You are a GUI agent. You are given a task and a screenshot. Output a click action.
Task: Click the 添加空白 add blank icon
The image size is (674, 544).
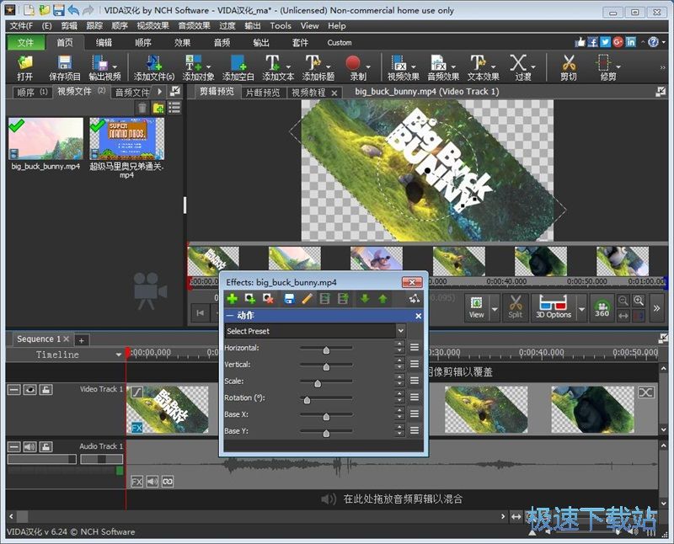(x=238, y=67)
